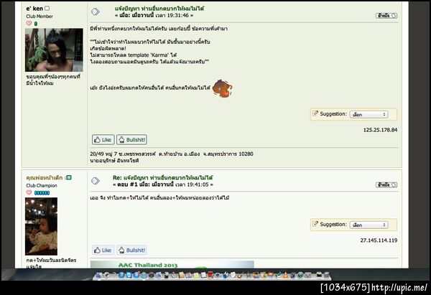Click the edit icon beside the first Suggestion label
Screen dimensions: 431x295
[315, 113]
